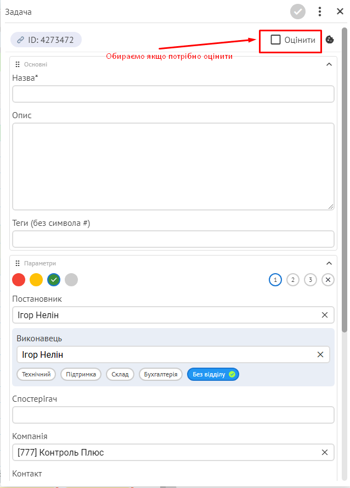This screenshot has height=488, width=350.
Task: Clear the Компанія field with X icon
Action: click(325, 452)
